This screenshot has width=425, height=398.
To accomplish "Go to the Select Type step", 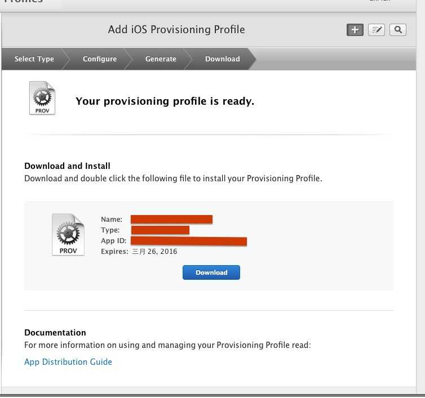I will pos(34,59).
